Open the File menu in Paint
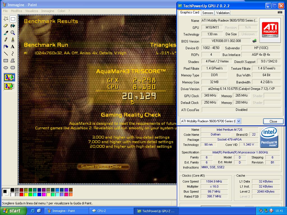The width and height of the screenshot is (287, 215). point(6,11)
